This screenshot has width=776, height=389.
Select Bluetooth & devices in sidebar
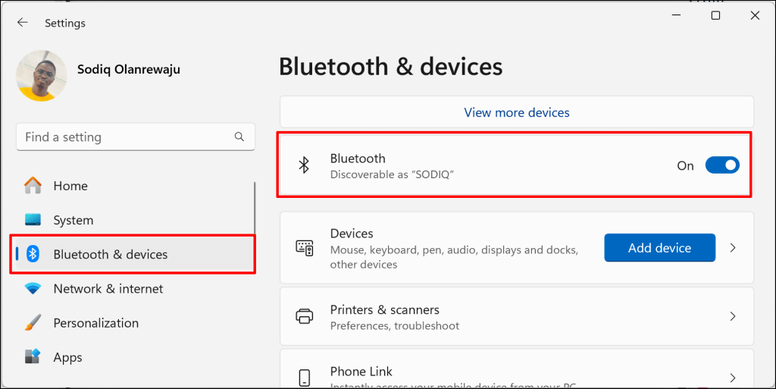pyautogui.click(x=111, y=254)
